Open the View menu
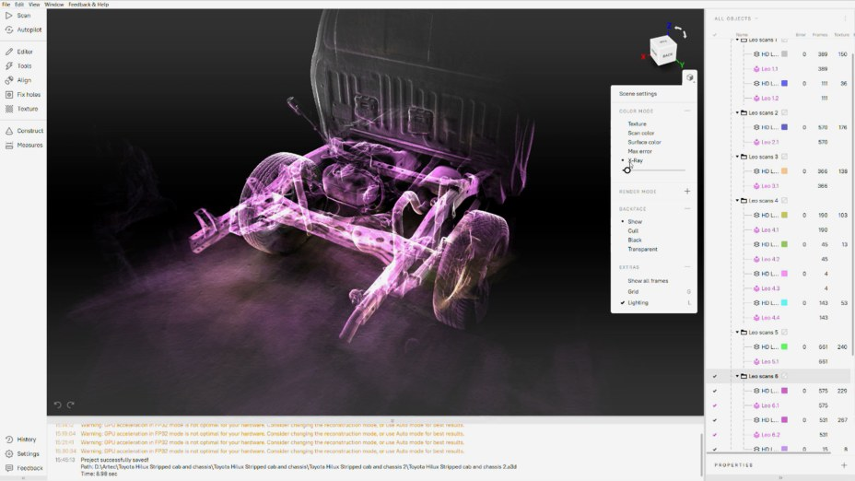 click(33, 4)
